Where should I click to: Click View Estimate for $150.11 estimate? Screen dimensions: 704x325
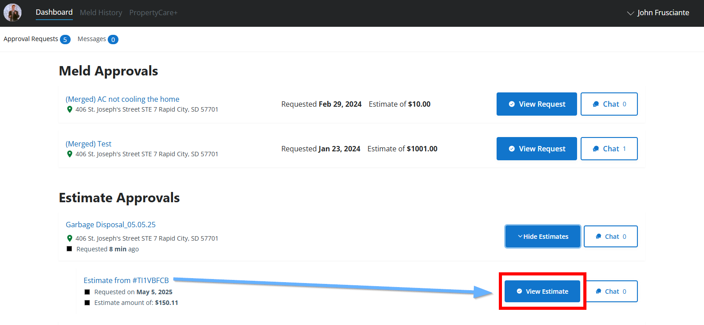coord(542,292)
